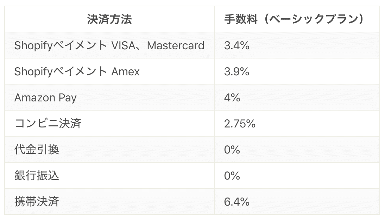385x219 pixels.
Task: Click the 銀行振込 cell
Action: [x=37, y=176]
